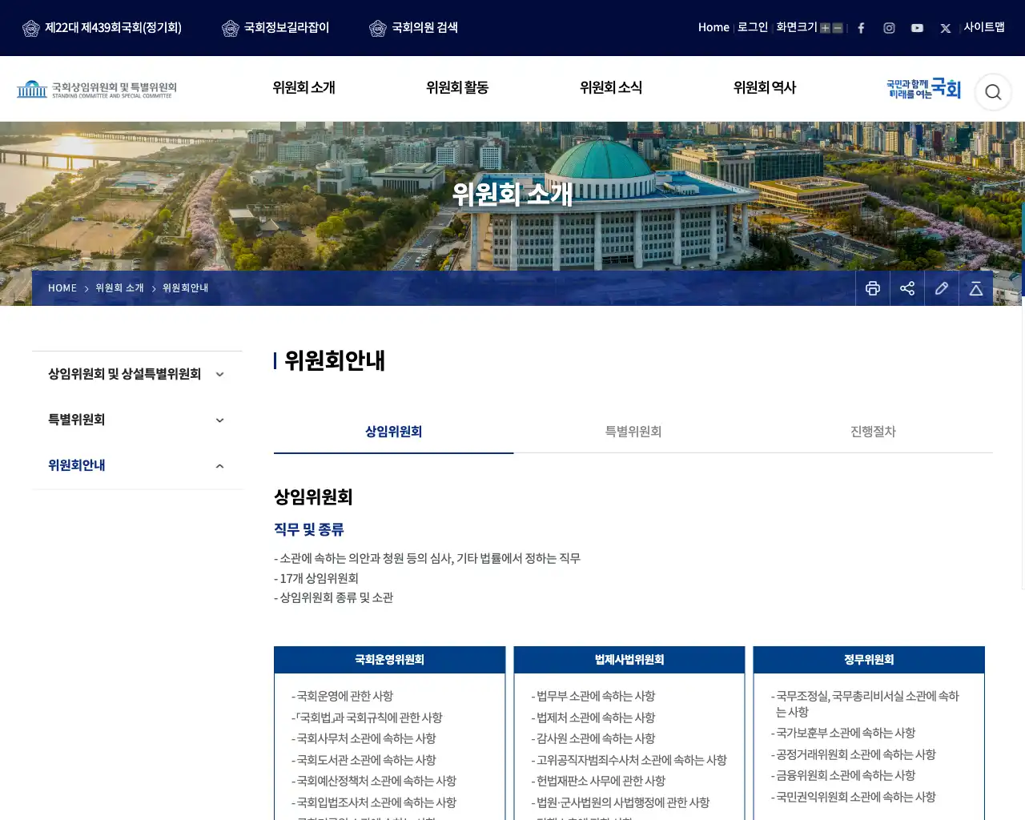Expand 특별위원회 sidebar chevron
Screen dimensions: 1025x820
220,420
